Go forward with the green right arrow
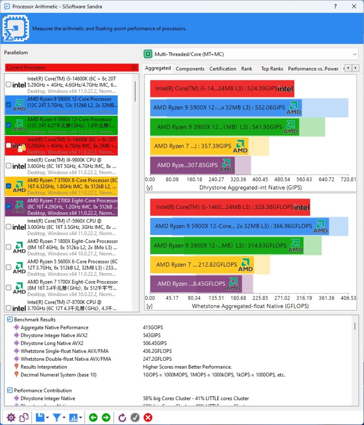The height and width of the screenshot is (425, 364). tap(106, 417)
